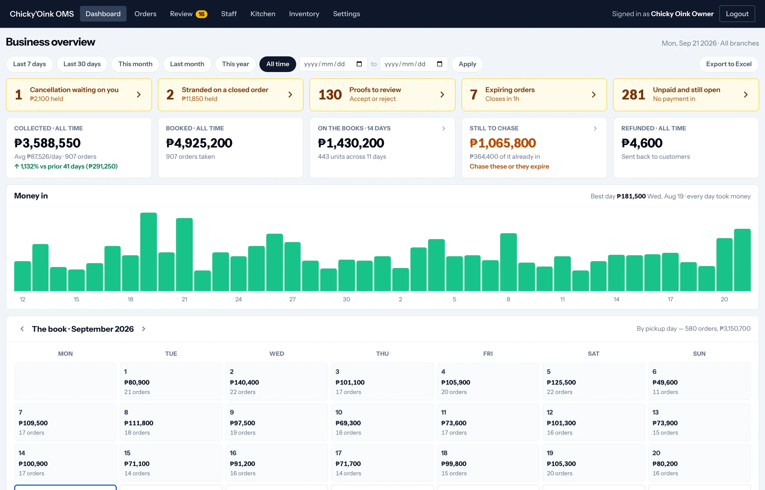Click the Chicky'Oink OMS logo text
Image resolution: width=765 pixels, height=490 pixels.
(x=42, y=14)
